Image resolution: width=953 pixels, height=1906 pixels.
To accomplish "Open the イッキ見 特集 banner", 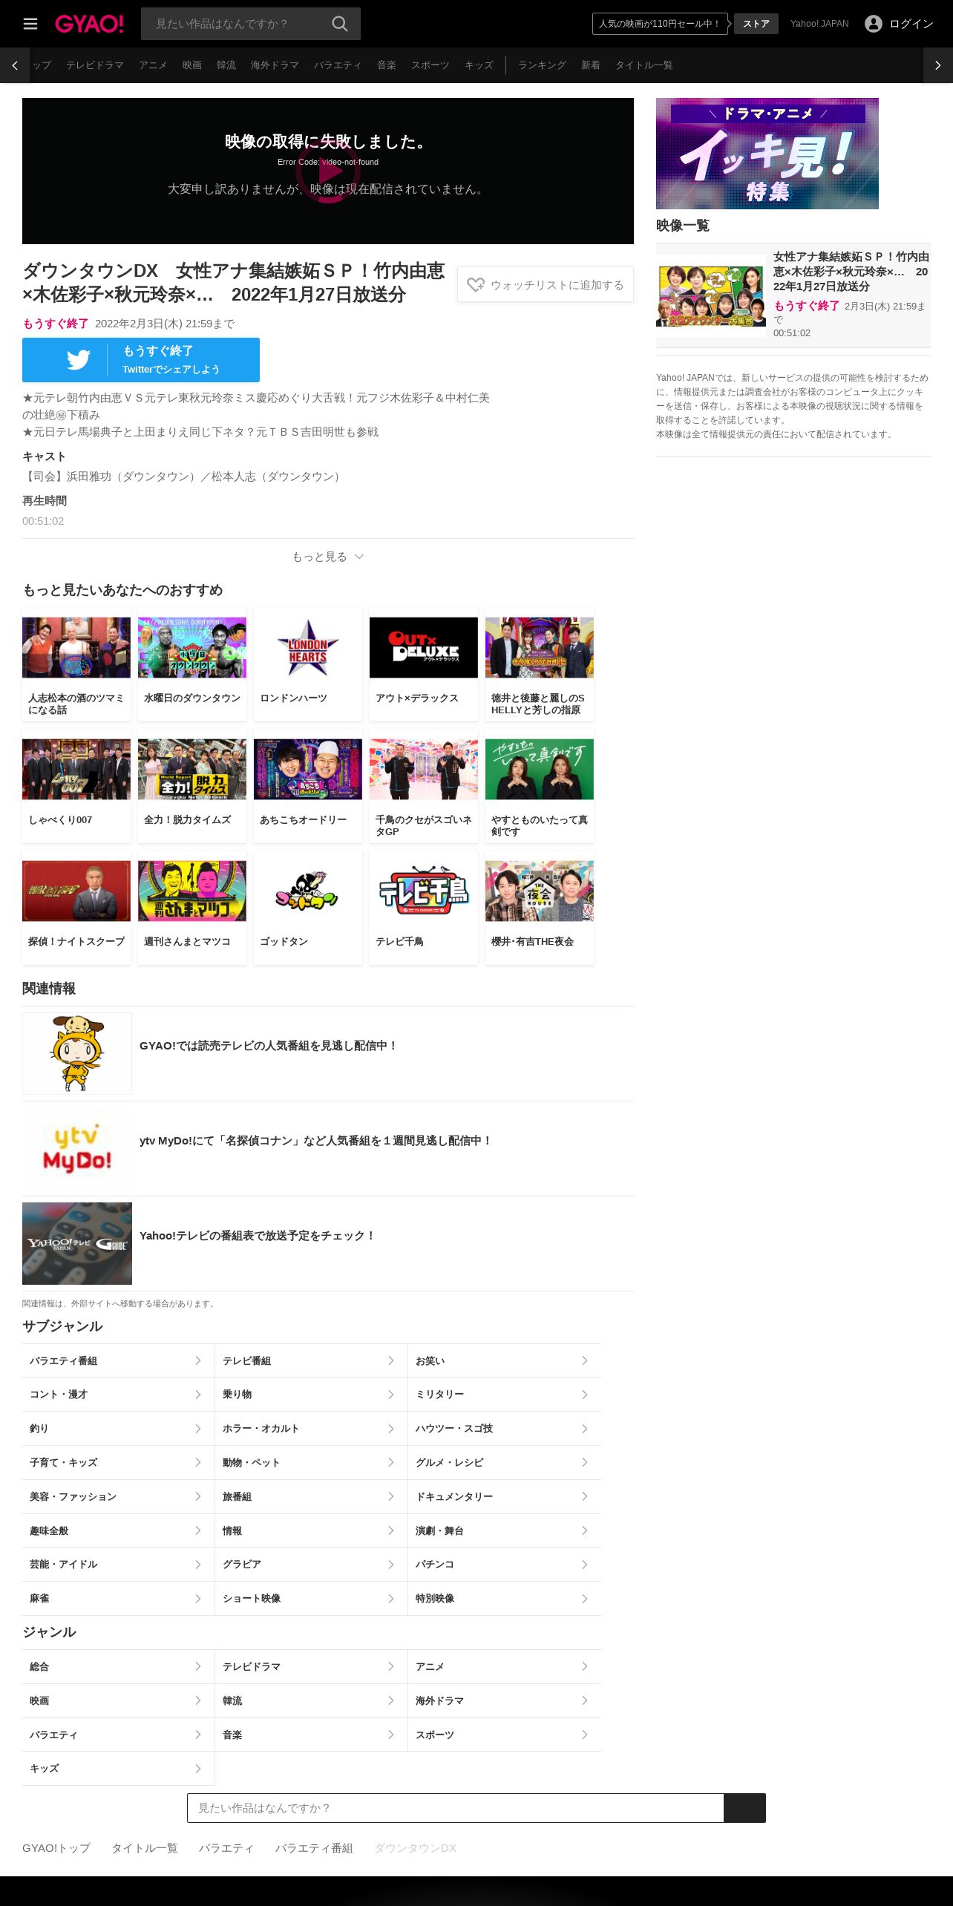I will [x=767, y=154].
